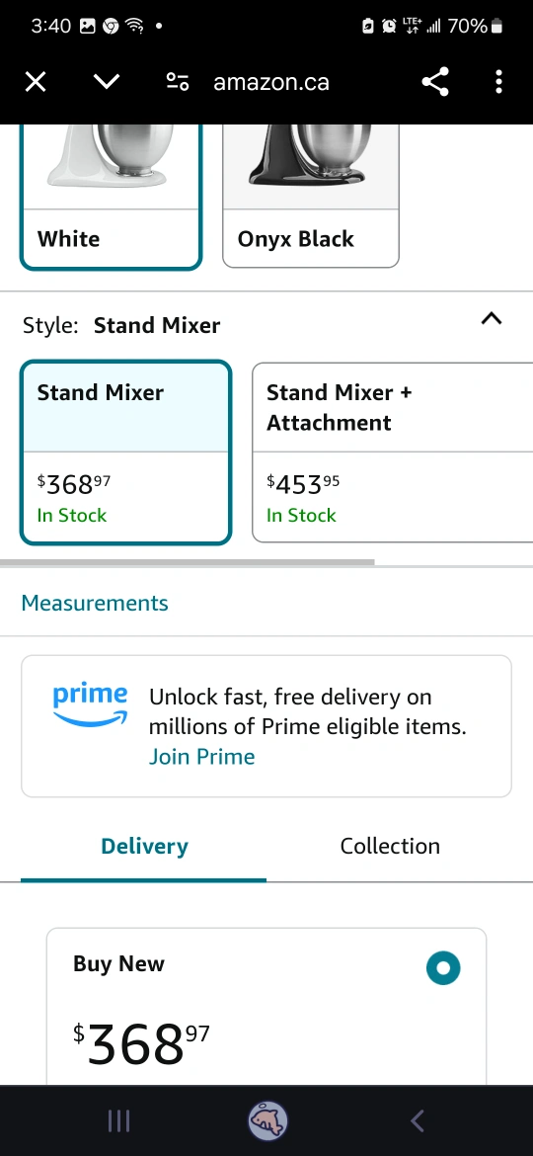
Task: Tap the Android back arrow
Action: click(418, 1121)
